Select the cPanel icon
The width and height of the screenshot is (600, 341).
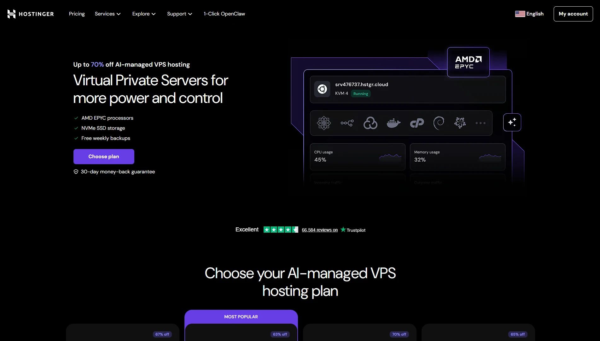pyautogui.click(x=417, y=123)
